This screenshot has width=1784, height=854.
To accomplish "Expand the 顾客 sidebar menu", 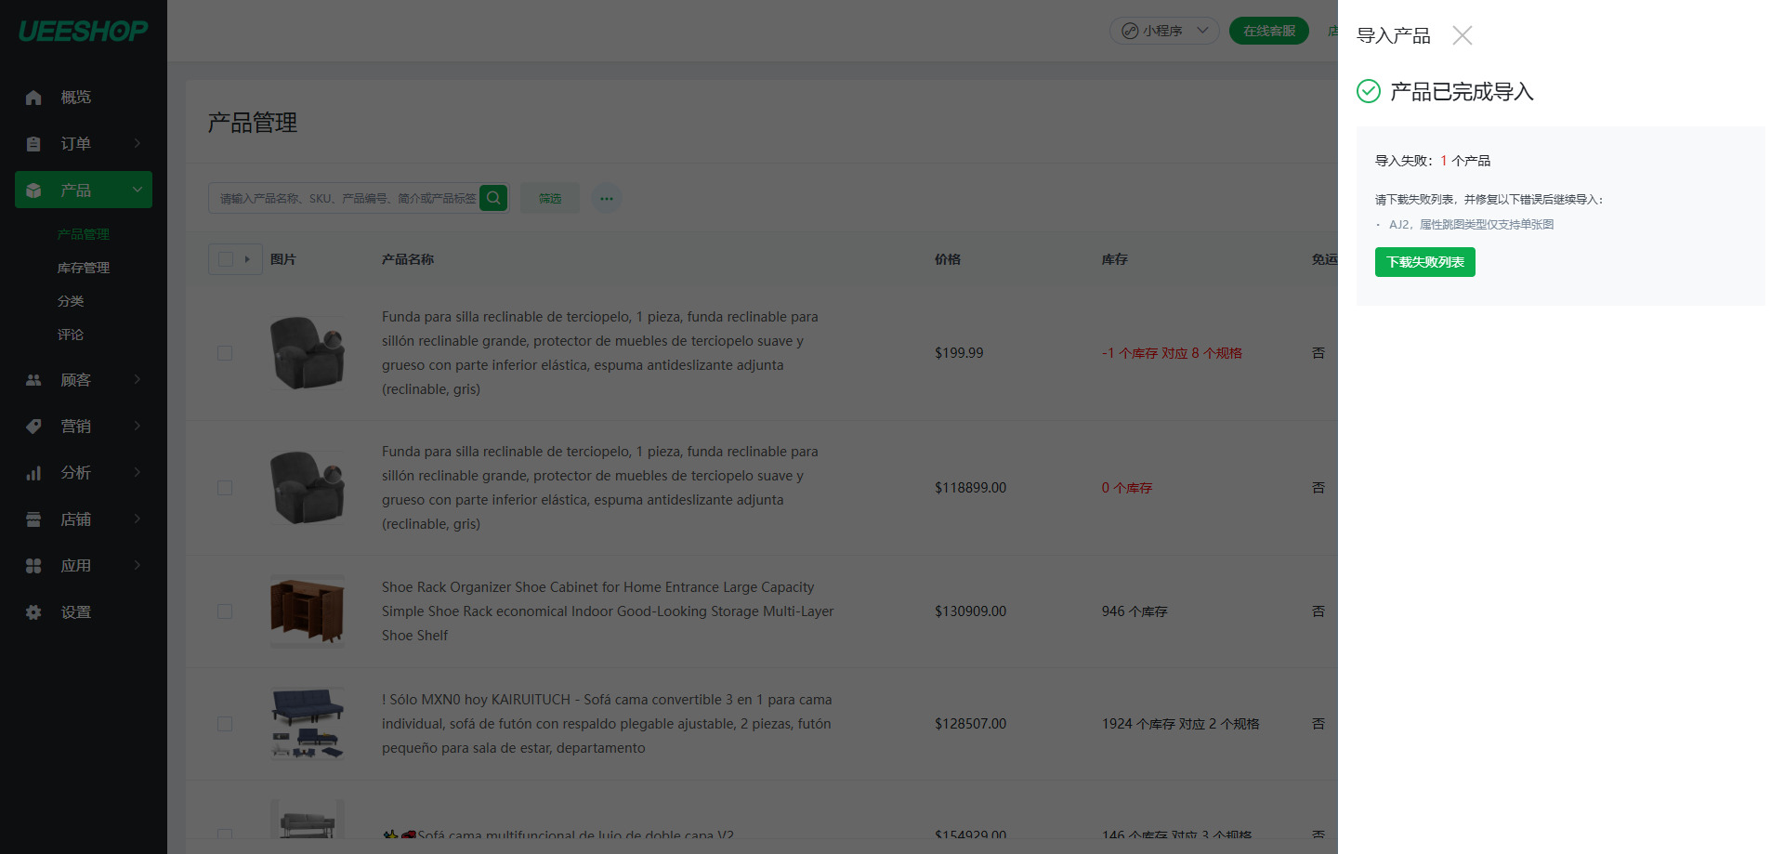I will click(x=84, y=380).
